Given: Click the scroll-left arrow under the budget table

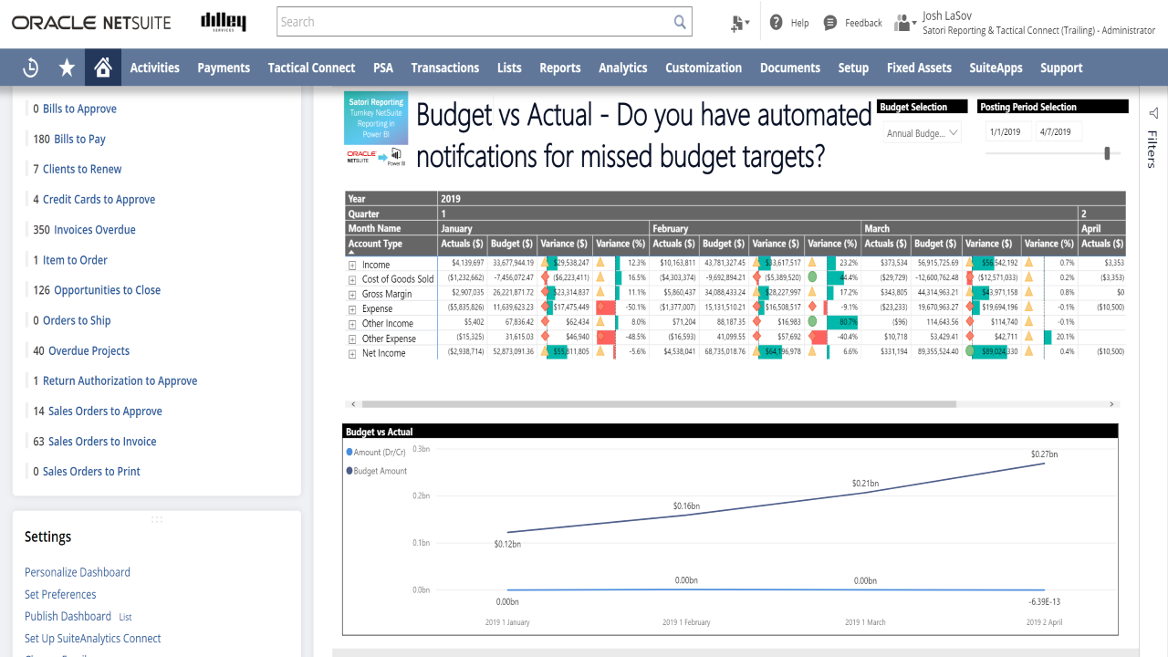Looking at the screenshot, I should tap(353, 403).
